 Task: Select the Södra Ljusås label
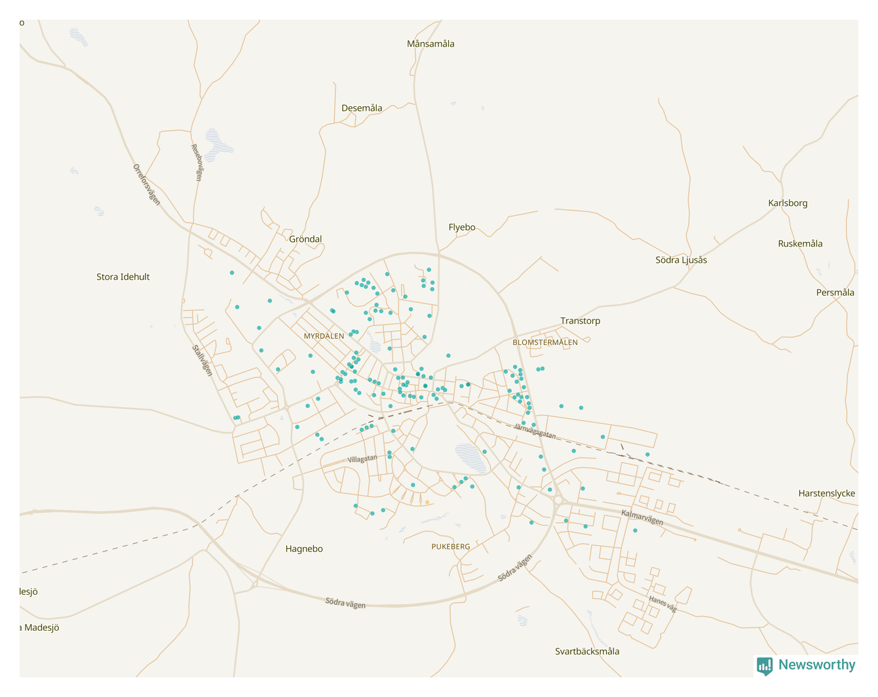(681, 260)
